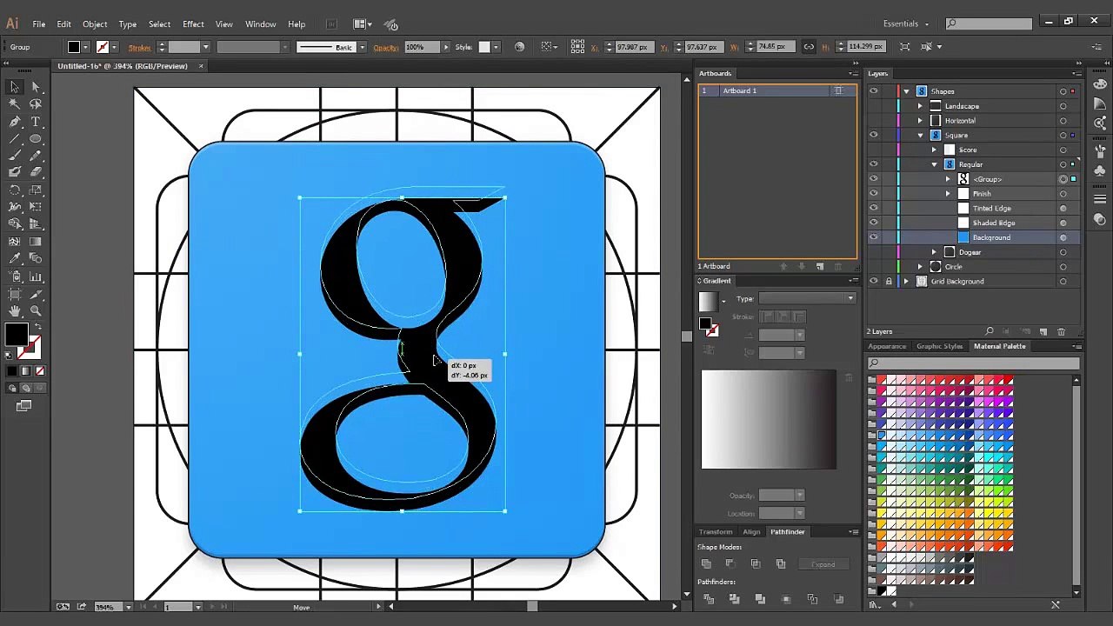Select the Pen tool
Image resolution: width=1113 pixels, height=626 pixels.
click(15, 122)
